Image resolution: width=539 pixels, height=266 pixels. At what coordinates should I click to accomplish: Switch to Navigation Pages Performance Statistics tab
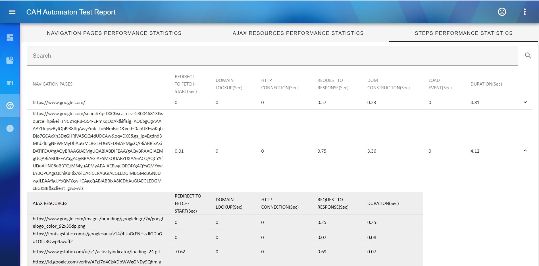click(x=114, y=33)
